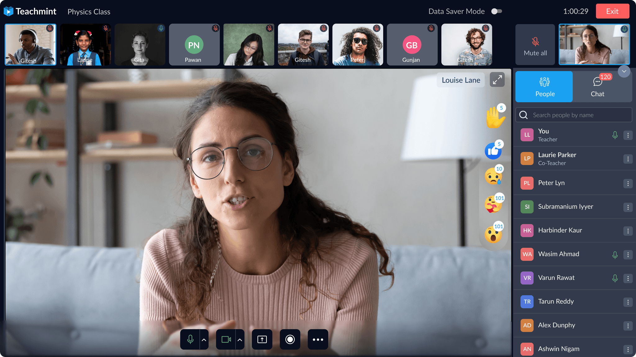Viewport: 636px width, 357px height.
Task: Expand microphone options arrow
Action: tap(204, 340)
